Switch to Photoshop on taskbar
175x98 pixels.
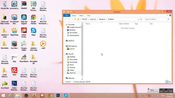coord(58,96)
